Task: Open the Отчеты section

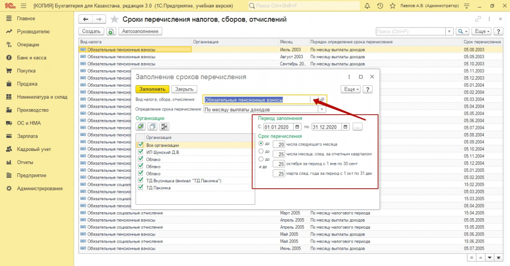Action: 25,162
